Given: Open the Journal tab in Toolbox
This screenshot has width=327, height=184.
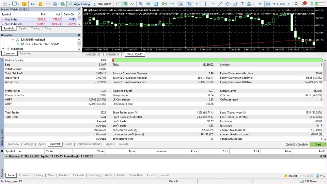Looking at the screenshot, I should (165, 175).
